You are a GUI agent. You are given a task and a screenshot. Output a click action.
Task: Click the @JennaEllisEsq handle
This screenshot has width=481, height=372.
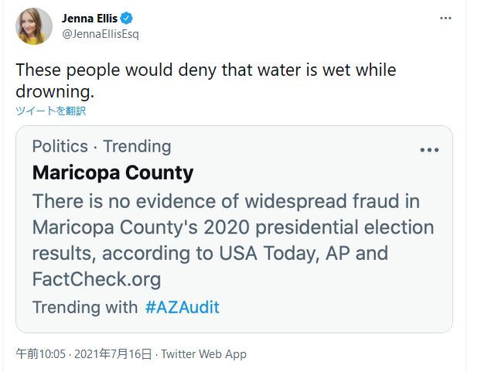click(101, 34)
